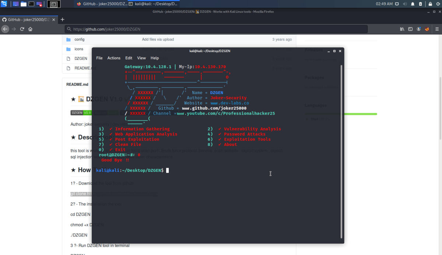
Task: Open the config folder on GitHub
Action: point(79,39)
